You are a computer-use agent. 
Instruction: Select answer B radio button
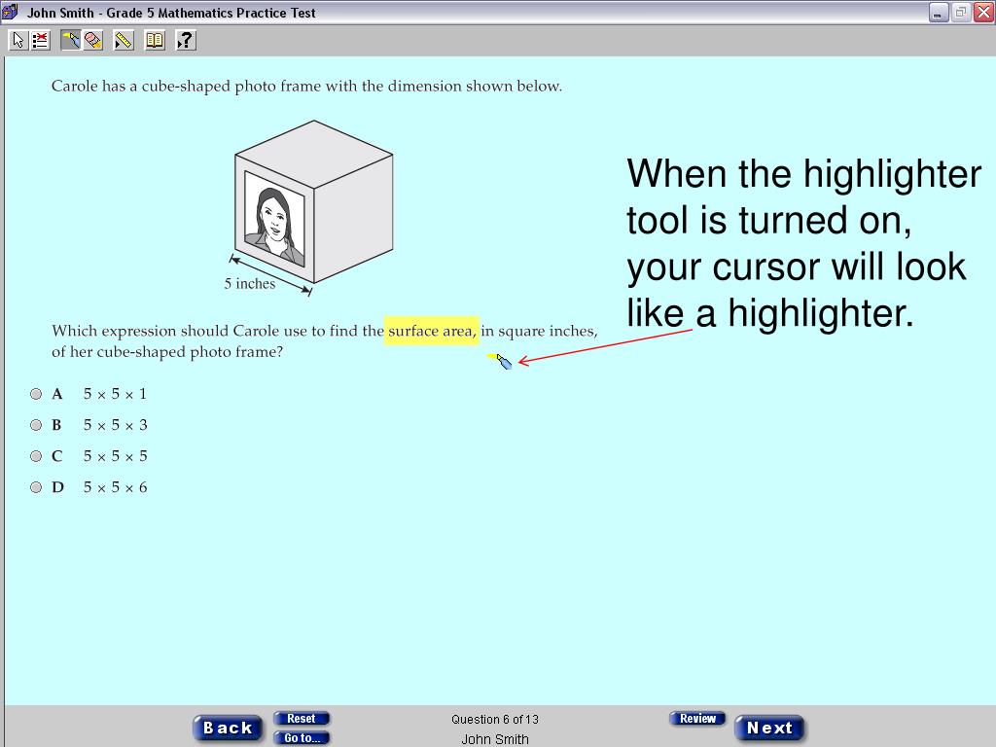[36, 425]
